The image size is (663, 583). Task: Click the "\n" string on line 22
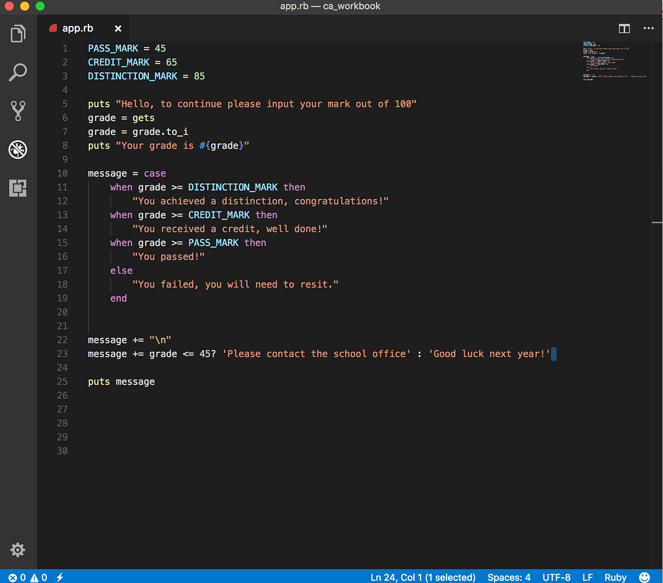pyautogui.click(x=160, y=340)
